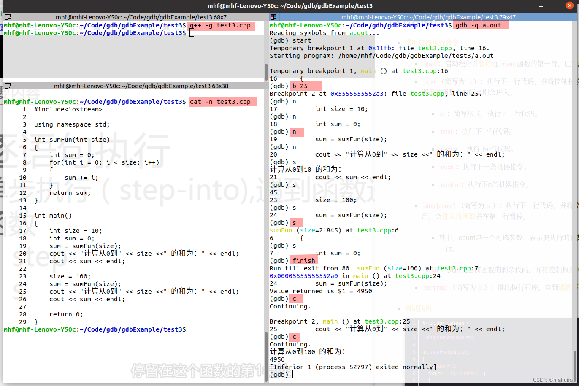Click the highlighted 'b 25' gdb command

tap(300, 86)
